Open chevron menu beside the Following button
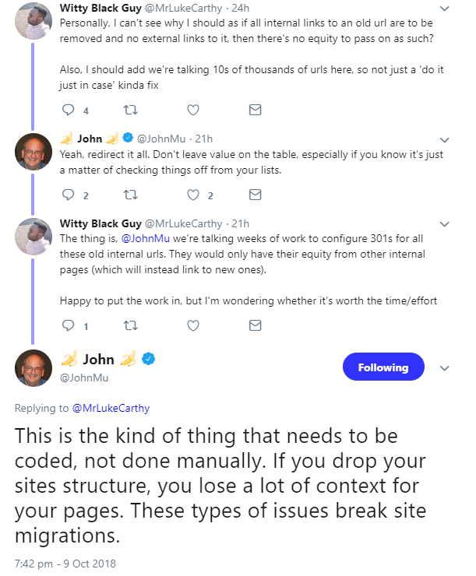This screenshot has width=476, height=576. coord(445,368)
